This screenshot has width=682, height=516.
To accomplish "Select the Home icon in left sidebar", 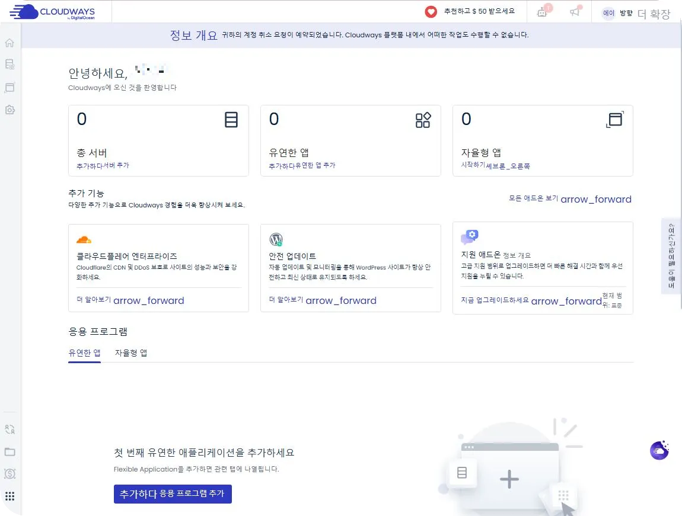I will pyautogui.click(x=9, y=43).
